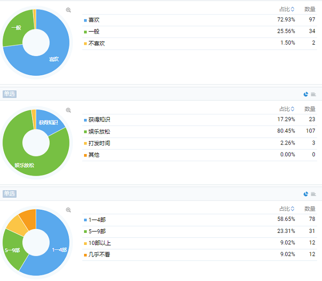Sort first table by 占比 arrows
This screenshot has width=322, height=281.
(x=293, y=9)
